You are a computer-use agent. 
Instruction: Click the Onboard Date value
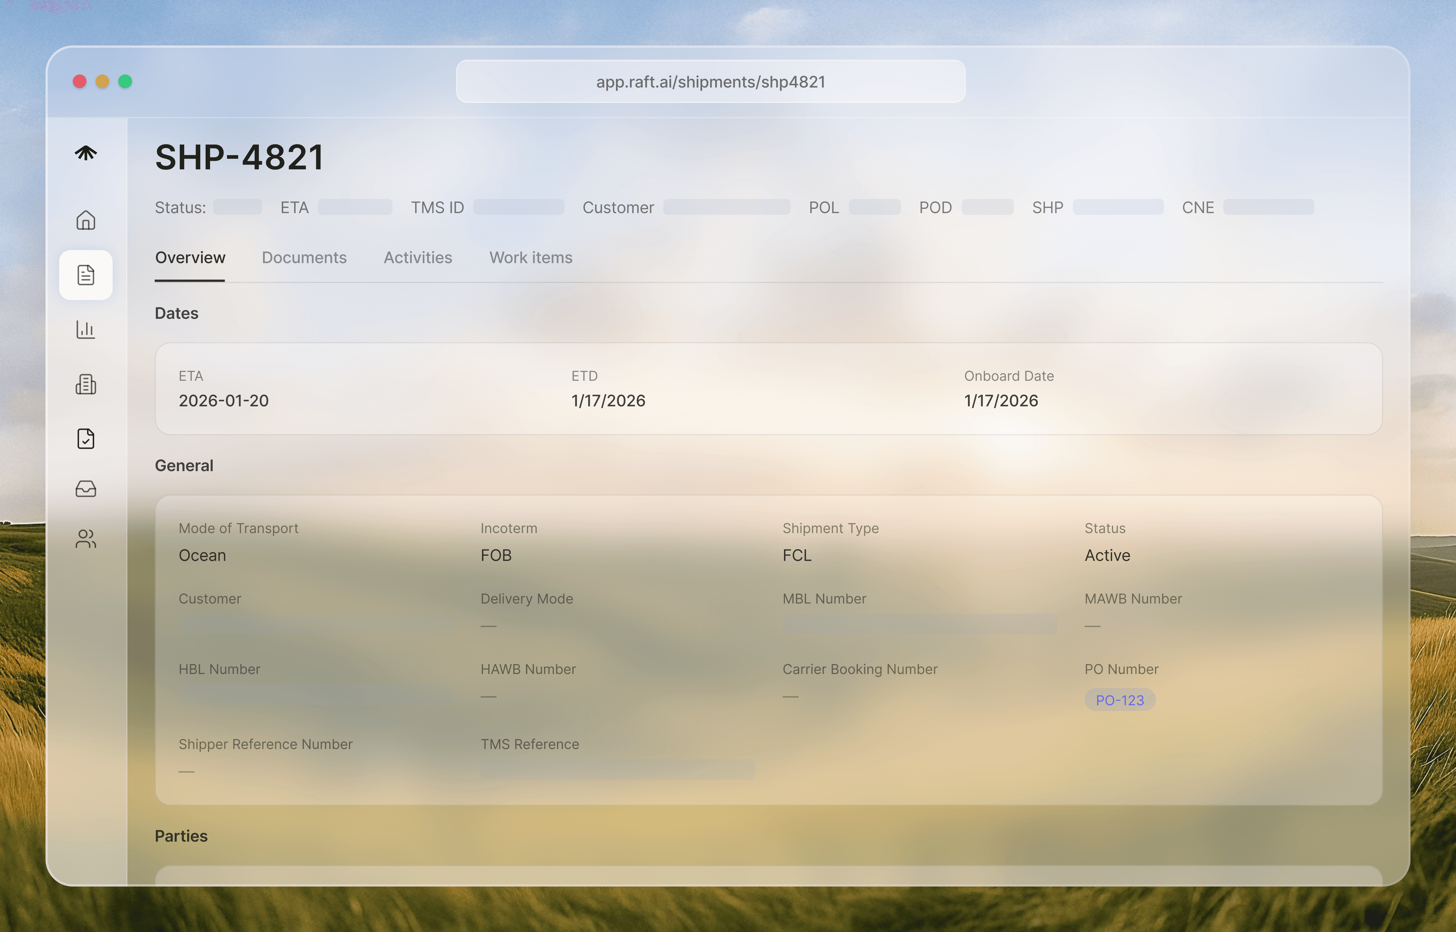tap(1000, 401)
